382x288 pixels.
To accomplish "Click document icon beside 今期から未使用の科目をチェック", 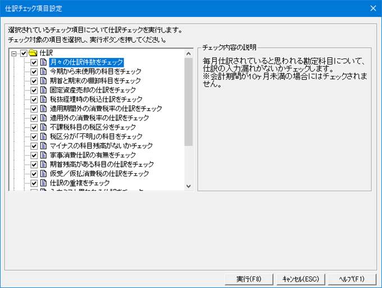I will tap(43, 71).
